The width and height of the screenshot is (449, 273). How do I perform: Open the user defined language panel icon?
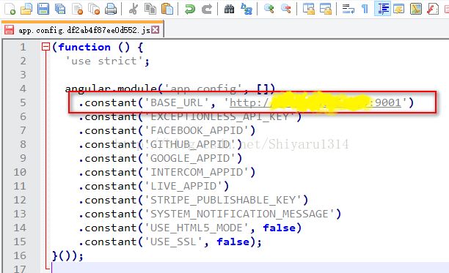[x=399, y=9]
